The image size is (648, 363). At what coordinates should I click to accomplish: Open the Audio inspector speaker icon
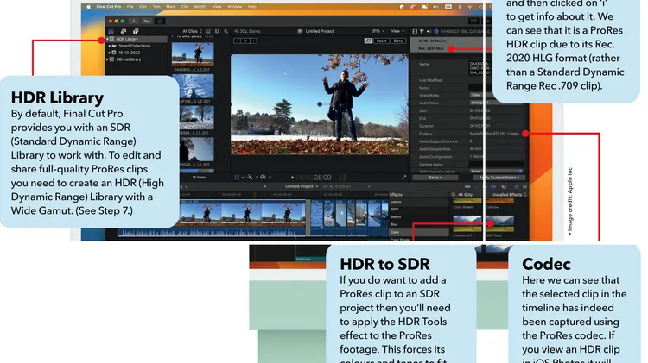pyautogui.click(x=429, y=31)
